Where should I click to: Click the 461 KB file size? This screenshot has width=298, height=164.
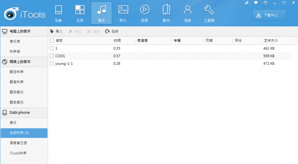(x=269, y=48)
